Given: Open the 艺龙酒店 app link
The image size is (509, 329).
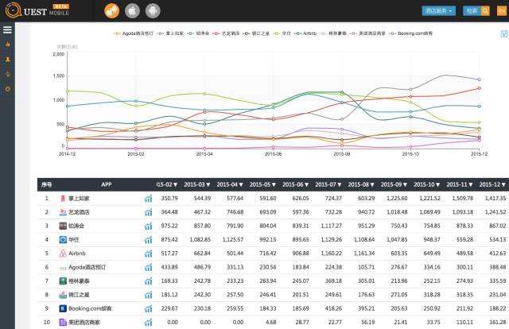Looking at the screenshot, I should (x=79, y=212).
